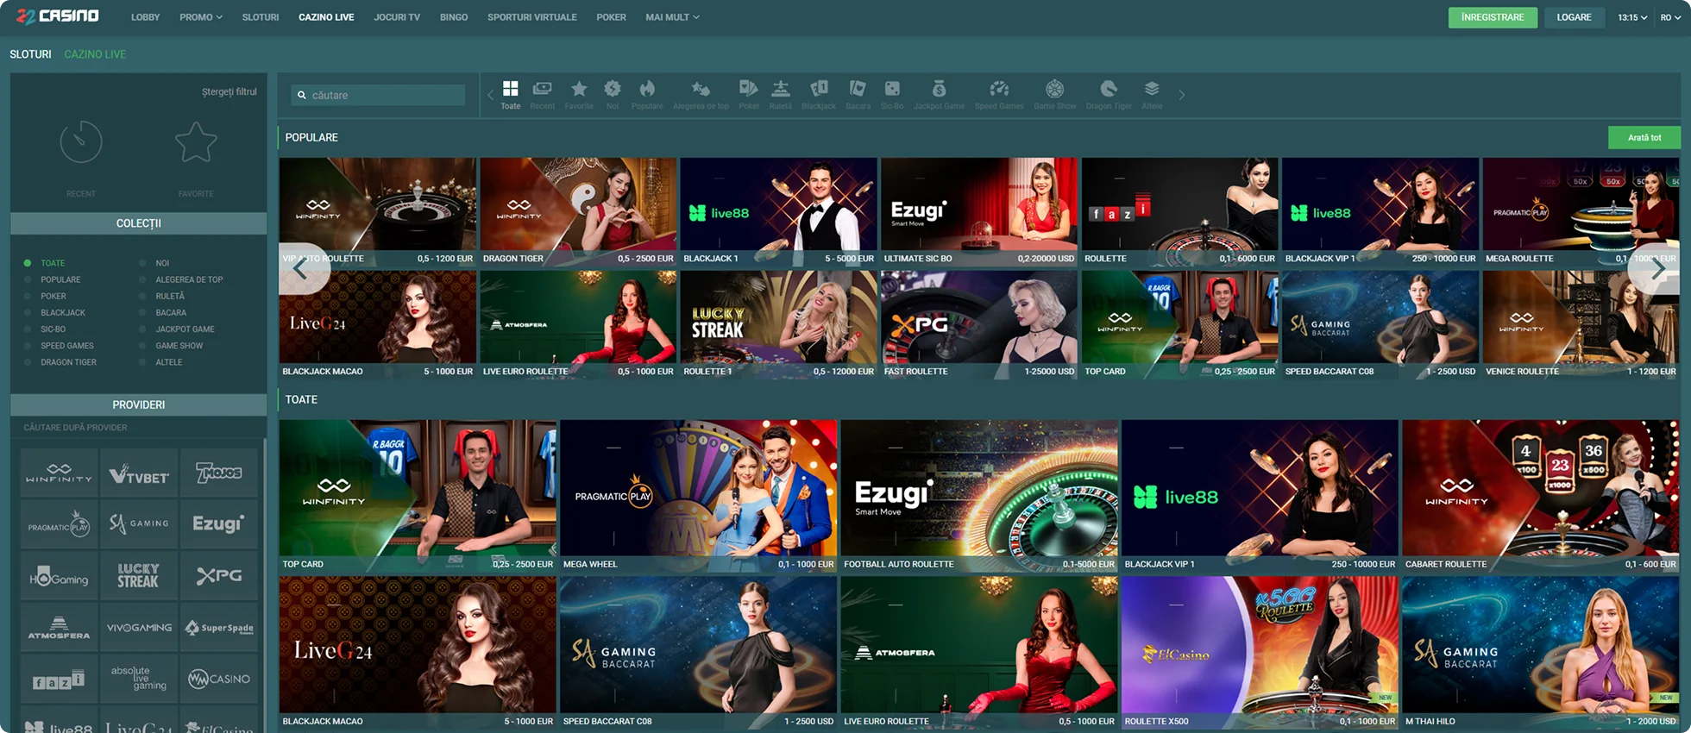The image size is (1691, 733).
Task: Filter by 7Mojos provider logo
Action: [x=219, y=473]
